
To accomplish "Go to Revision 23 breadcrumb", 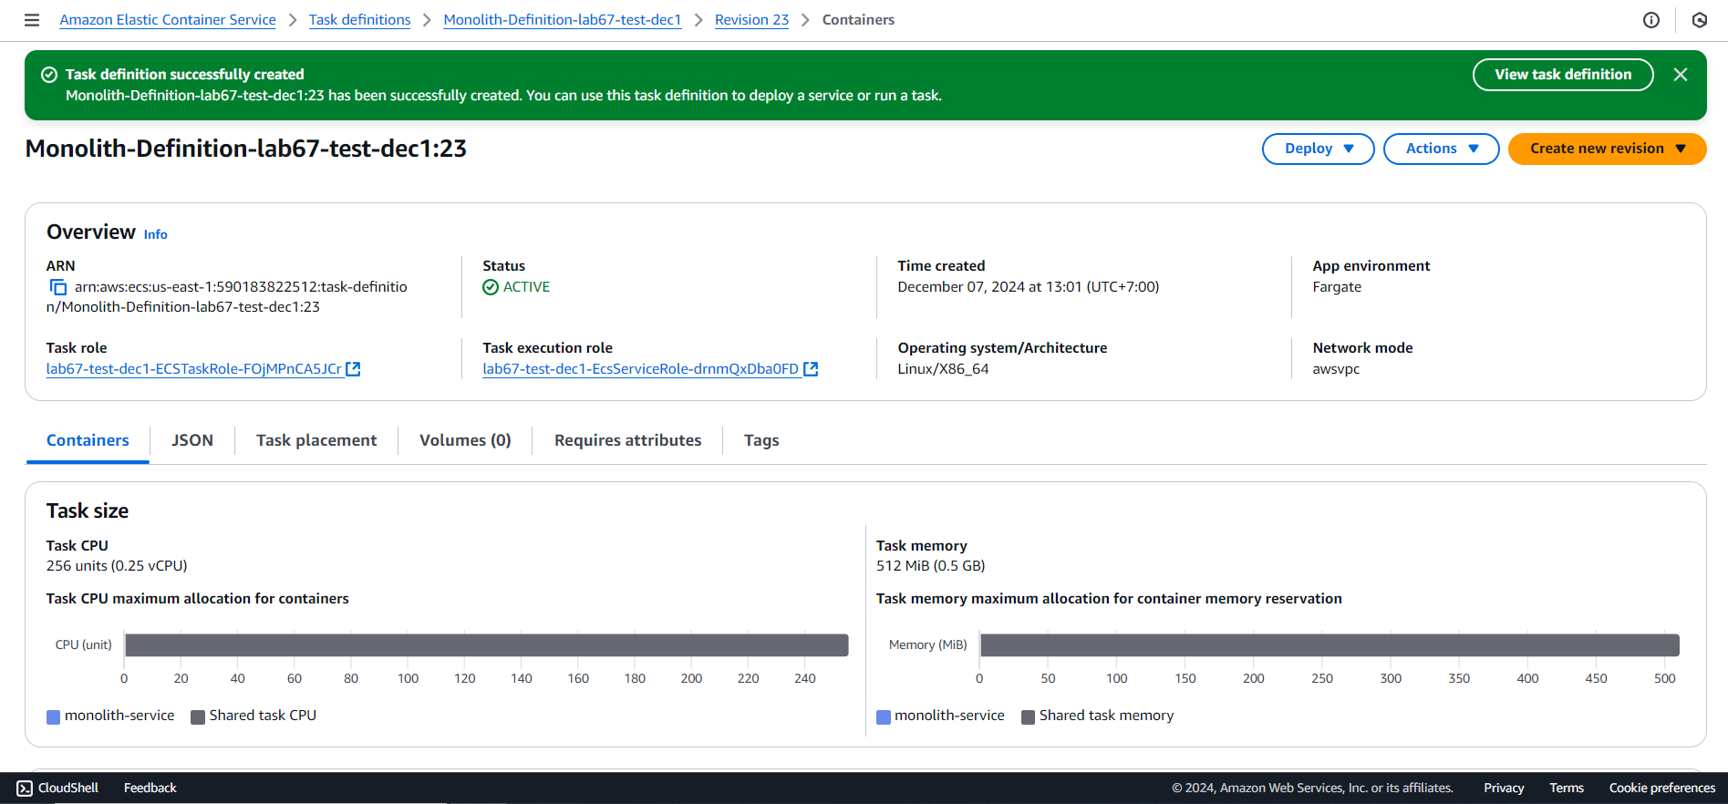I will pyautogui.click(x=751, y=20).
